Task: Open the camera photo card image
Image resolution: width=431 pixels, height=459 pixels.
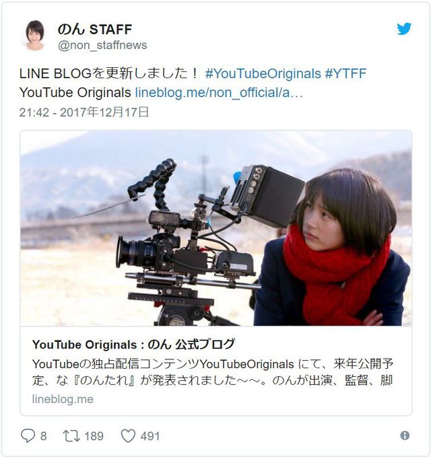Action: pyautogui.click(x=216, y=228)
